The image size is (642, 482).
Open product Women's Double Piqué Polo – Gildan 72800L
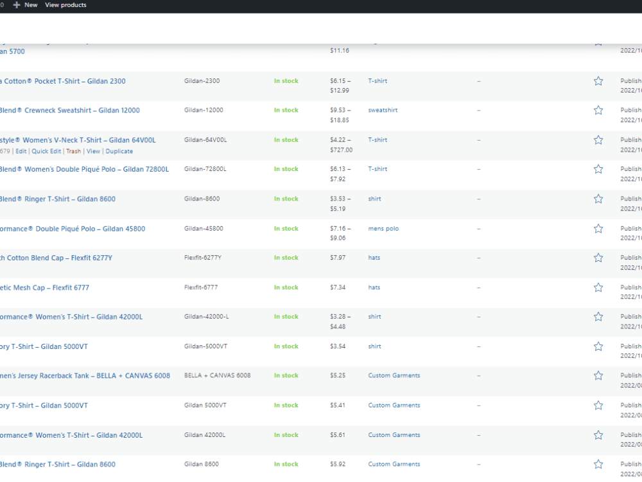coord(84,169)
